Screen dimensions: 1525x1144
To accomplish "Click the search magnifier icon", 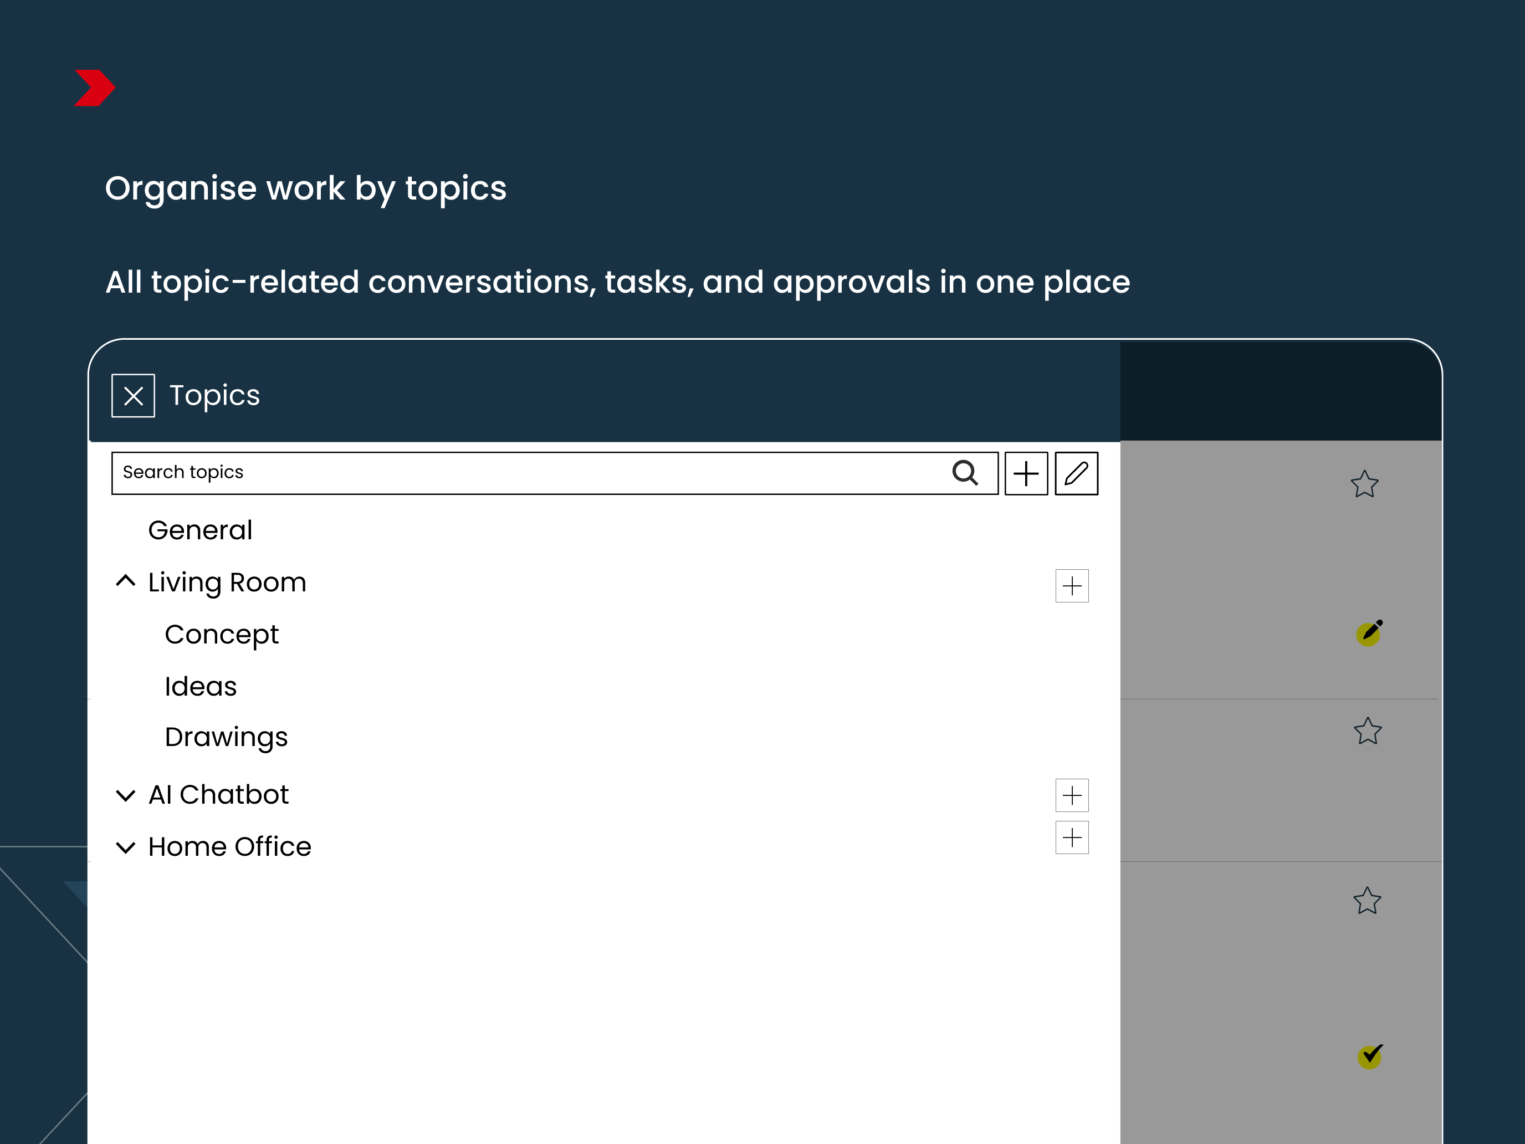I will coord(965,473).
